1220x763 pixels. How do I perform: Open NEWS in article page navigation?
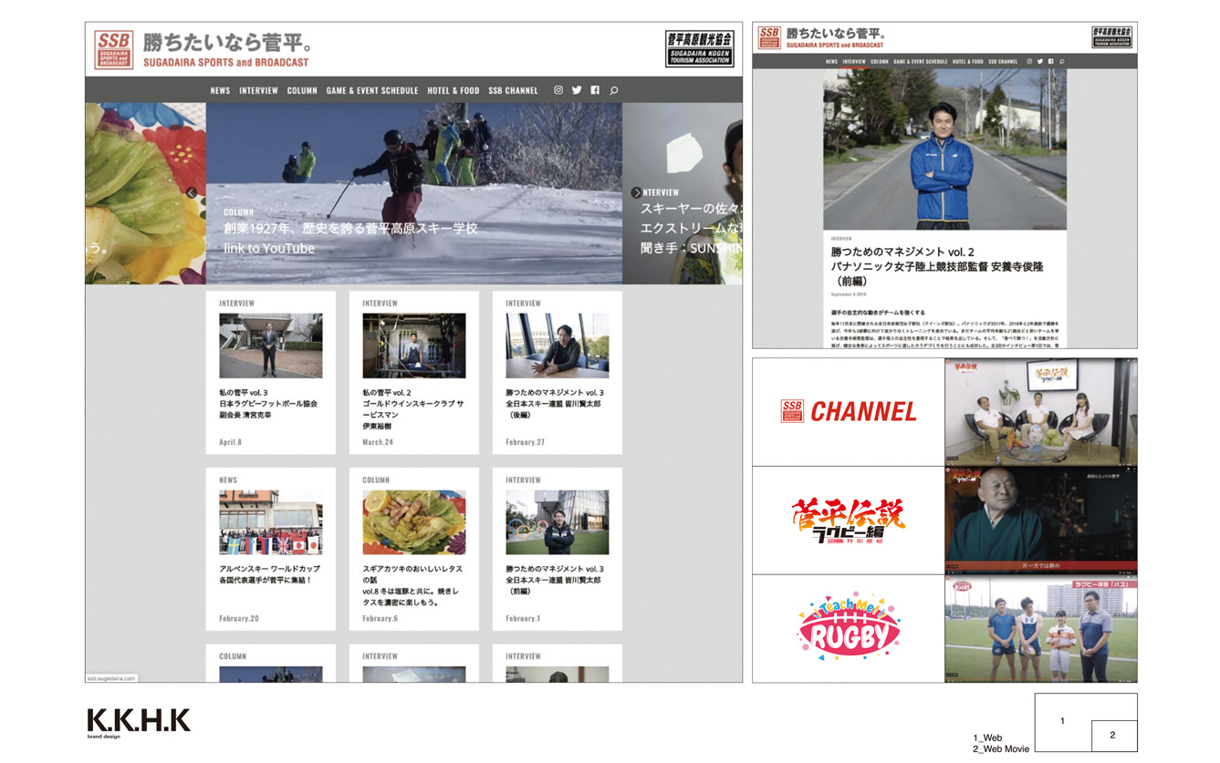click(831, 61)
